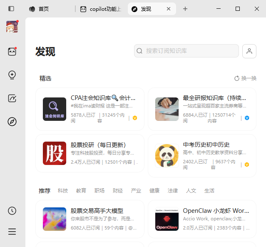Open 最全研报知识库 card thumbnail
The width and height of the screenshot is (266, 247).
click(x=167, y=109)
